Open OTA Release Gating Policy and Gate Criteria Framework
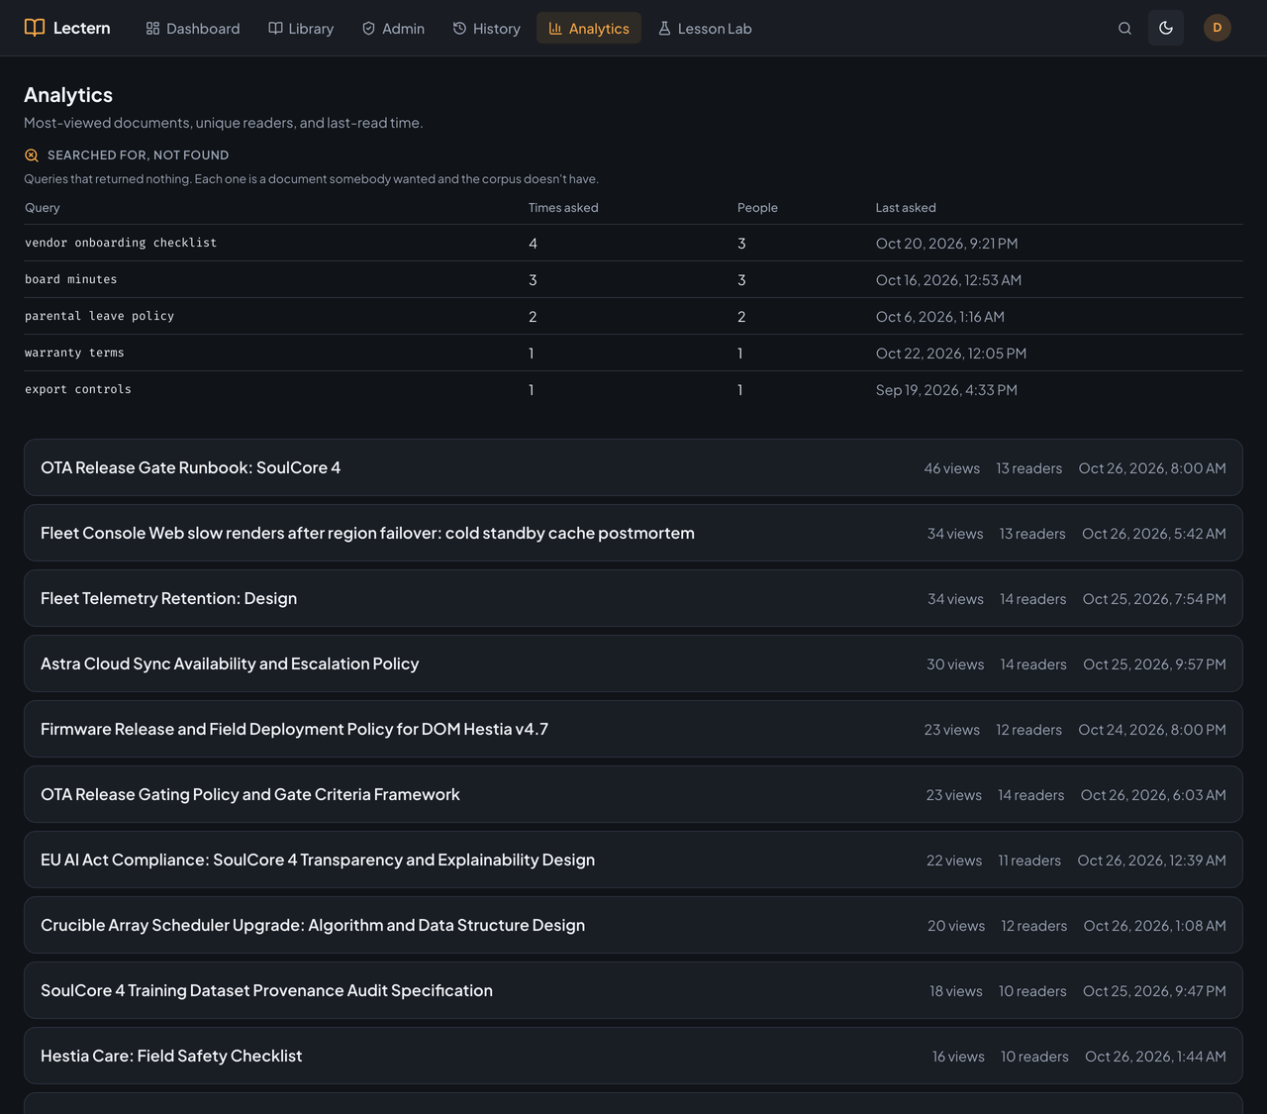 (633, 794)
